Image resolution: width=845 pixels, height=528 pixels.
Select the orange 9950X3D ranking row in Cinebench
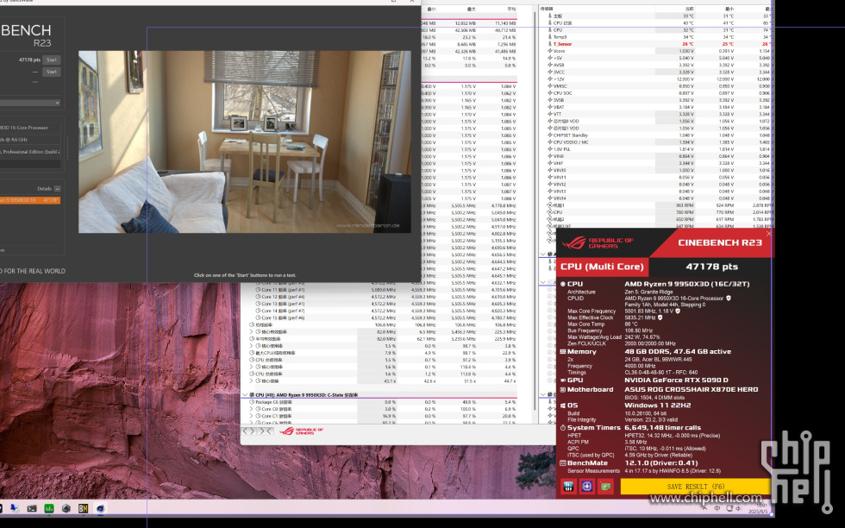coord(29,200)
